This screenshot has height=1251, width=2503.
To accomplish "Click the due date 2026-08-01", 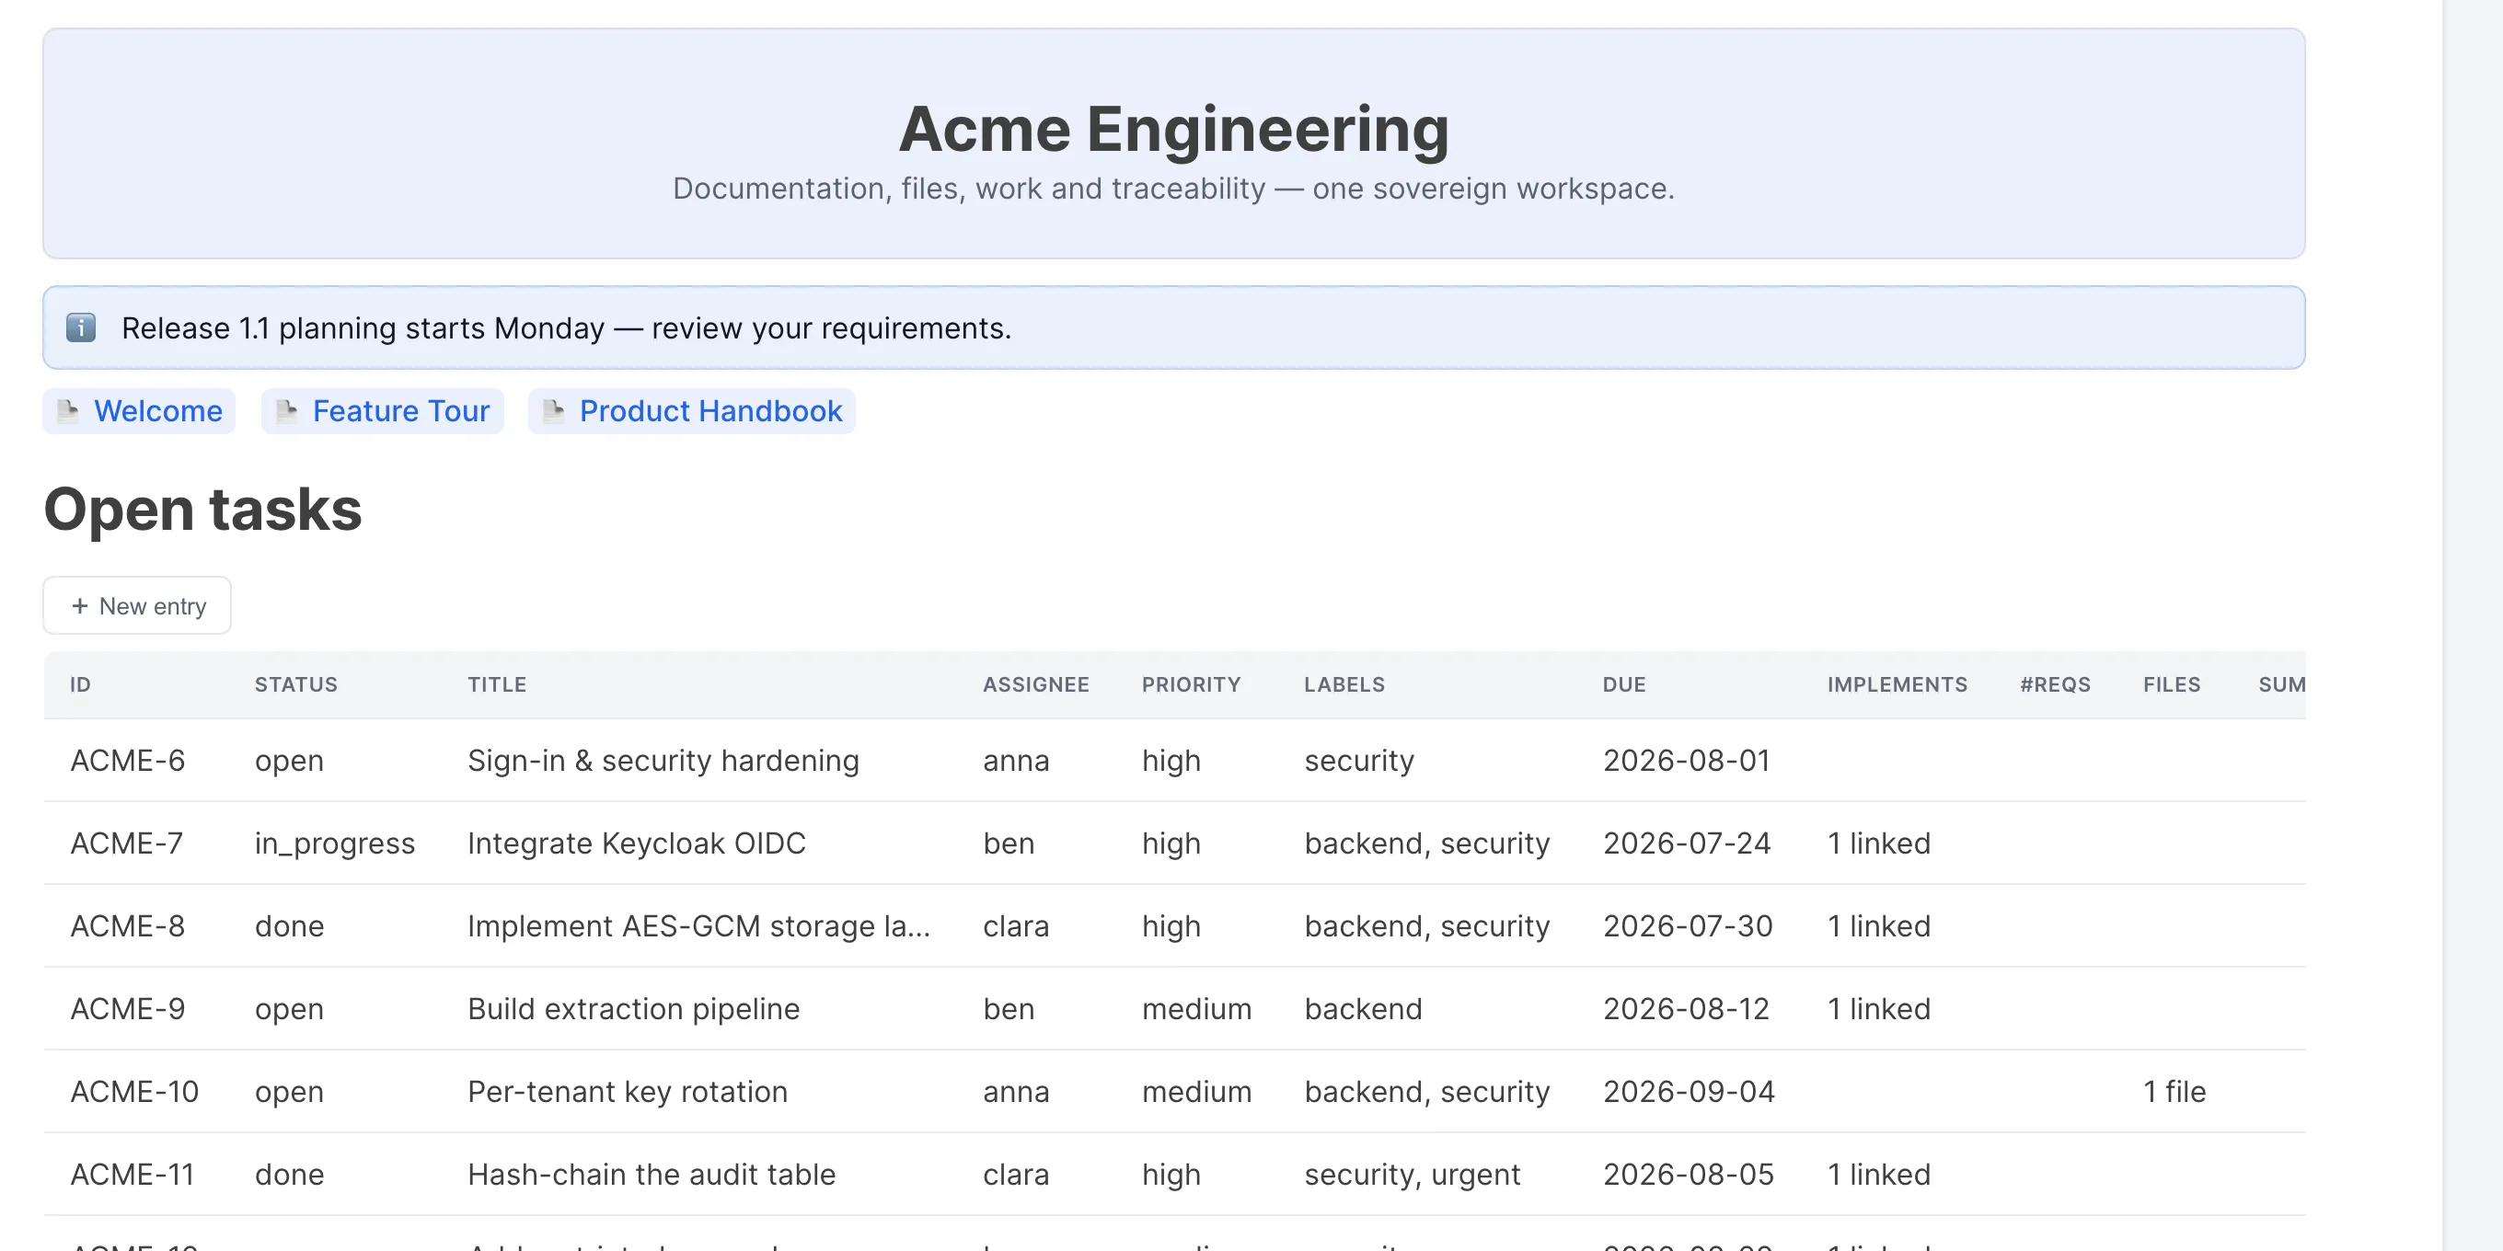I will (x=1687, y=761).
